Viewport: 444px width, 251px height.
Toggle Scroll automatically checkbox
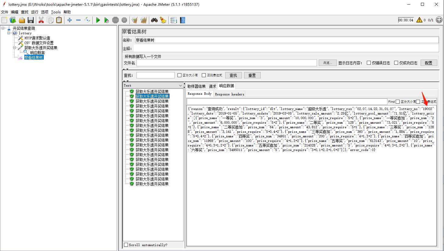tap(126, 245)
